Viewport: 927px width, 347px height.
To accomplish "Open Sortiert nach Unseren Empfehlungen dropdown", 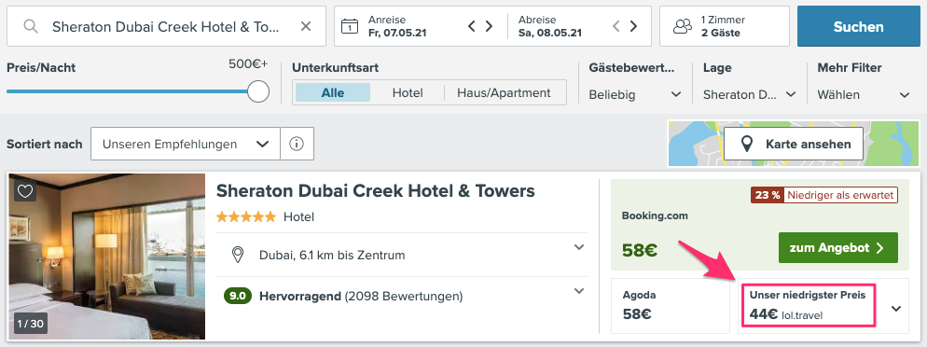I will click(185, 144).
